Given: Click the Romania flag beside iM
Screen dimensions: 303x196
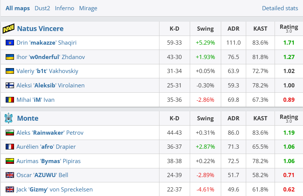Looking at the screenshot, I should click(9, 100).
